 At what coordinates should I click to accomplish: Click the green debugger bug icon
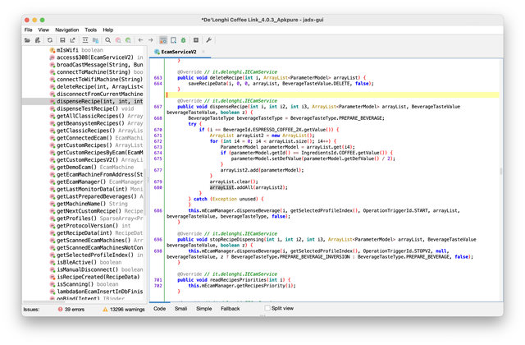[184, 40]
